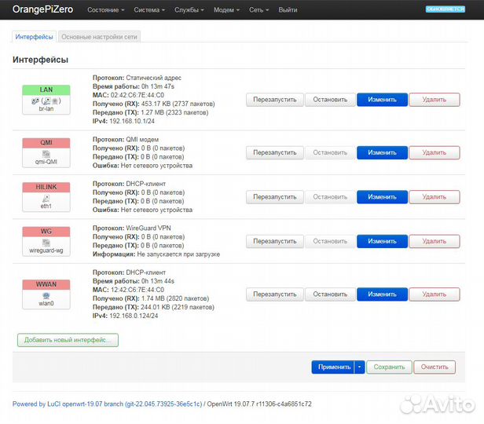Click the WWAN MAC 12:42:C6:7E:44:C0

coord(137,290)
